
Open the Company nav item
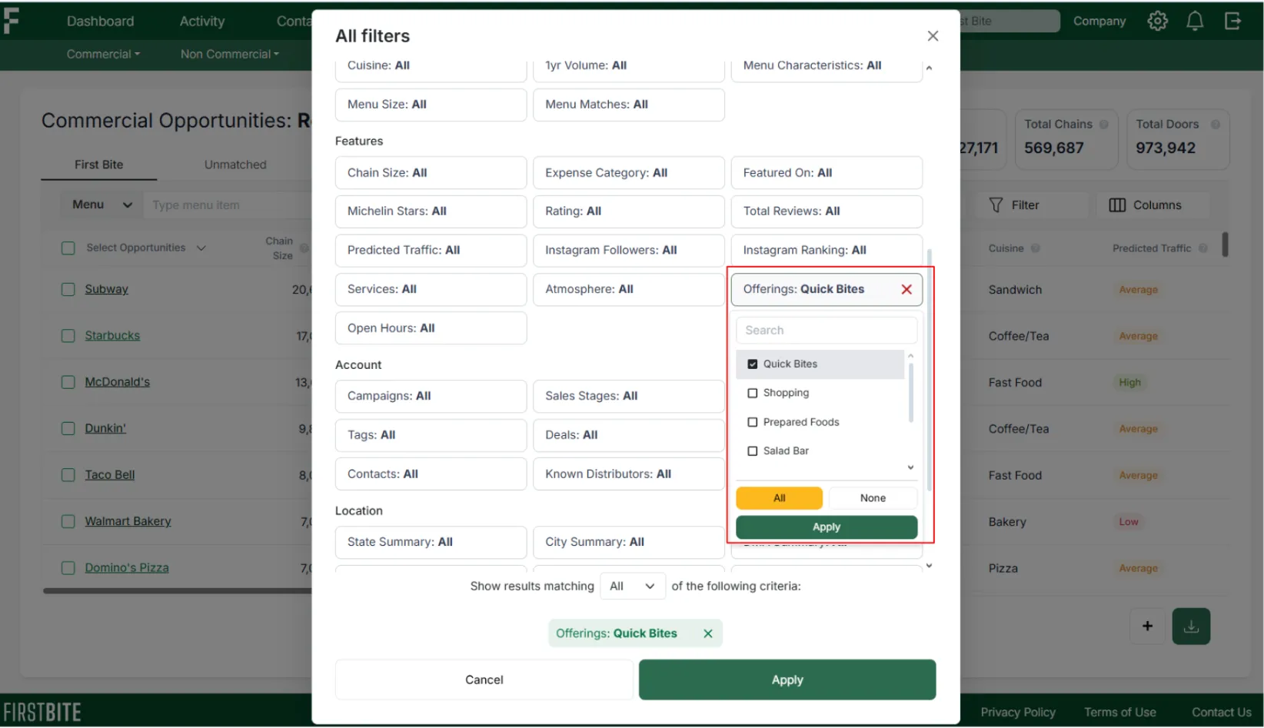[1099, 22]
